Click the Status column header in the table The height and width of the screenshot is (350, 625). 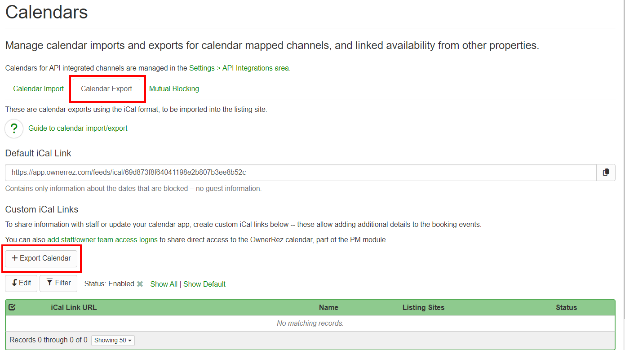[566, 308]
